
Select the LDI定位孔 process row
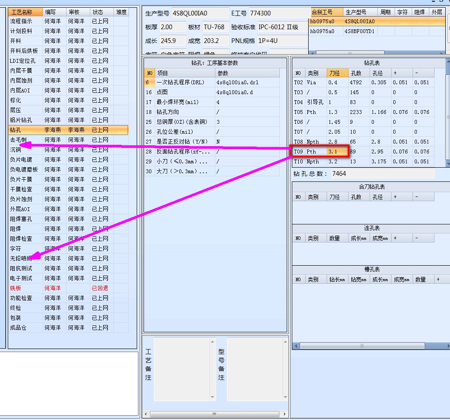68,61
